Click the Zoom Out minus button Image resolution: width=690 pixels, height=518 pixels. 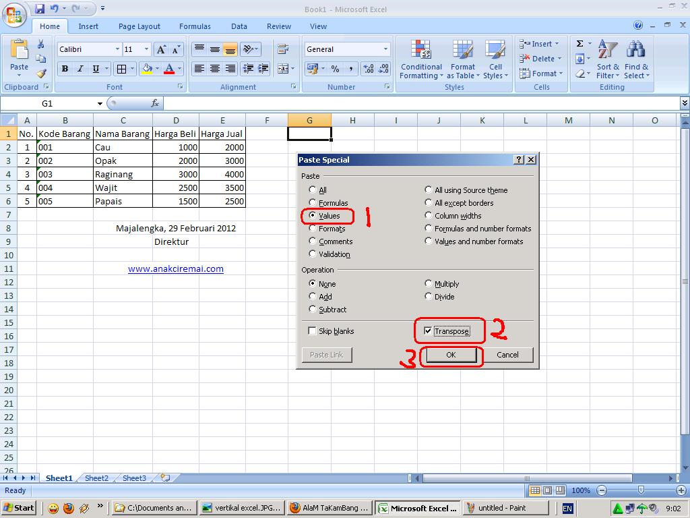[x=602, y=490]
